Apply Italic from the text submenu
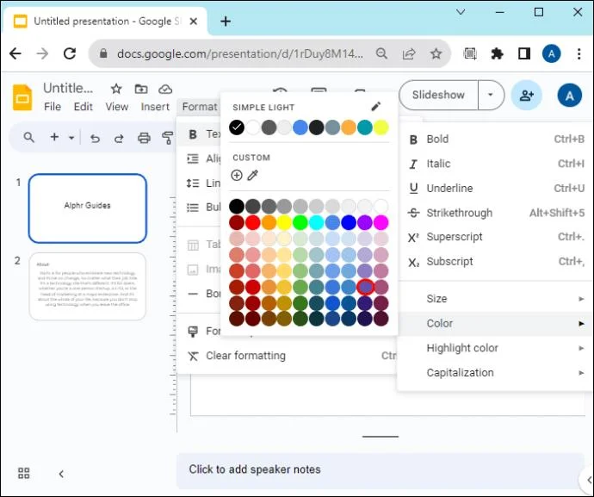 pos(496,164)
